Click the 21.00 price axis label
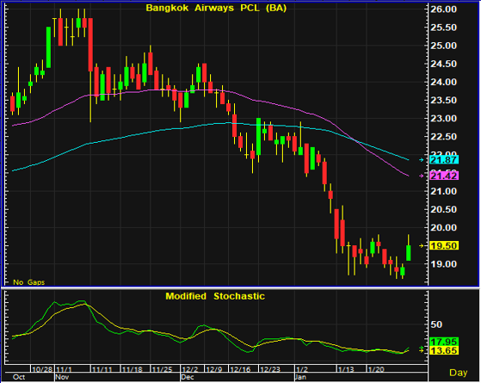This screenshot has height=383, width=481. click(444, 191)
